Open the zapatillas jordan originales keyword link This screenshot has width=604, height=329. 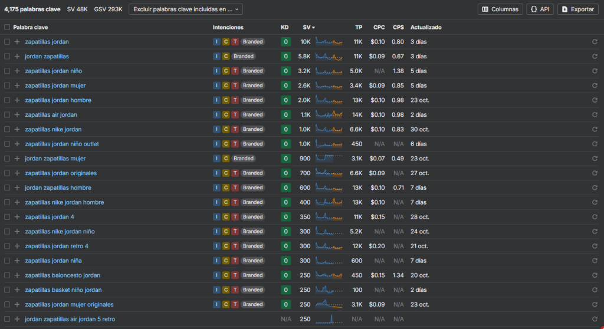61,173
